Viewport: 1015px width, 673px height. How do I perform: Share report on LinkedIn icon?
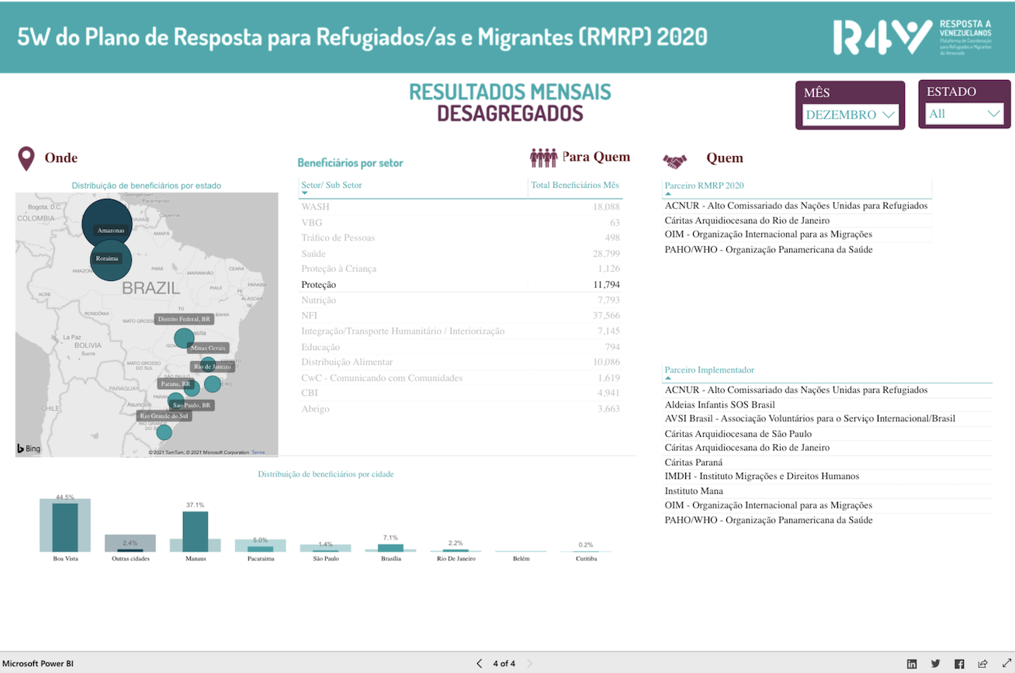912,664
